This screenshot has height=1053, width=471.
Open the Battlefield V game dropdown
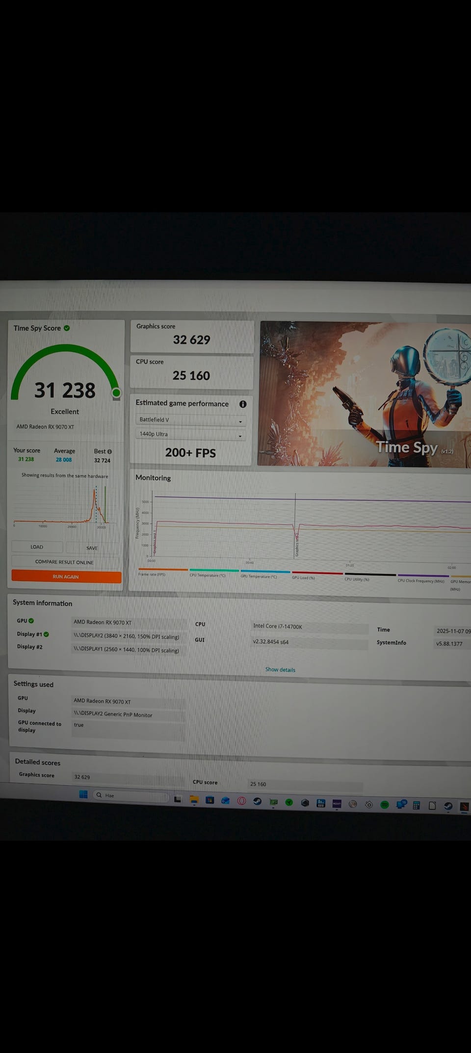tap(190, 420)
